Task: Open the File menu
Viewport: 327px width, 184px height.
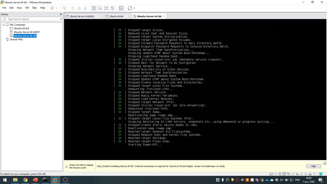Action: 4,8
